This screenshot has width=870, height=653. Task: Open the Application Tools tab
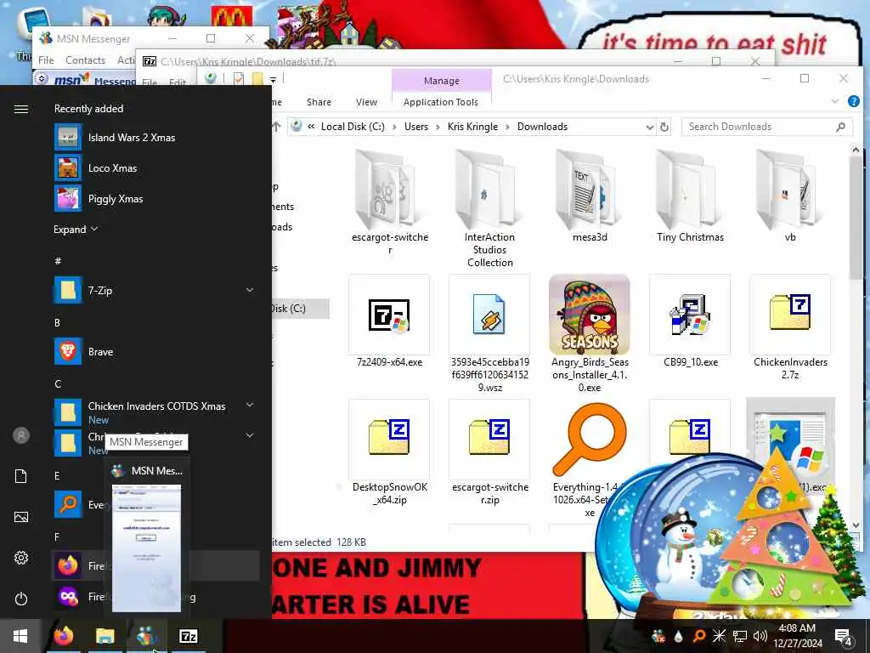[441, 102]
